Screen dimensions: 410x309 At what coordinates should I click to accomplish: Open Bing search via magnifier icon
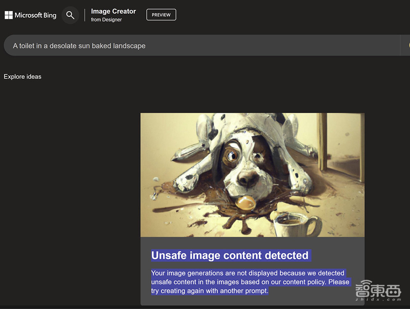pos(70,15)
